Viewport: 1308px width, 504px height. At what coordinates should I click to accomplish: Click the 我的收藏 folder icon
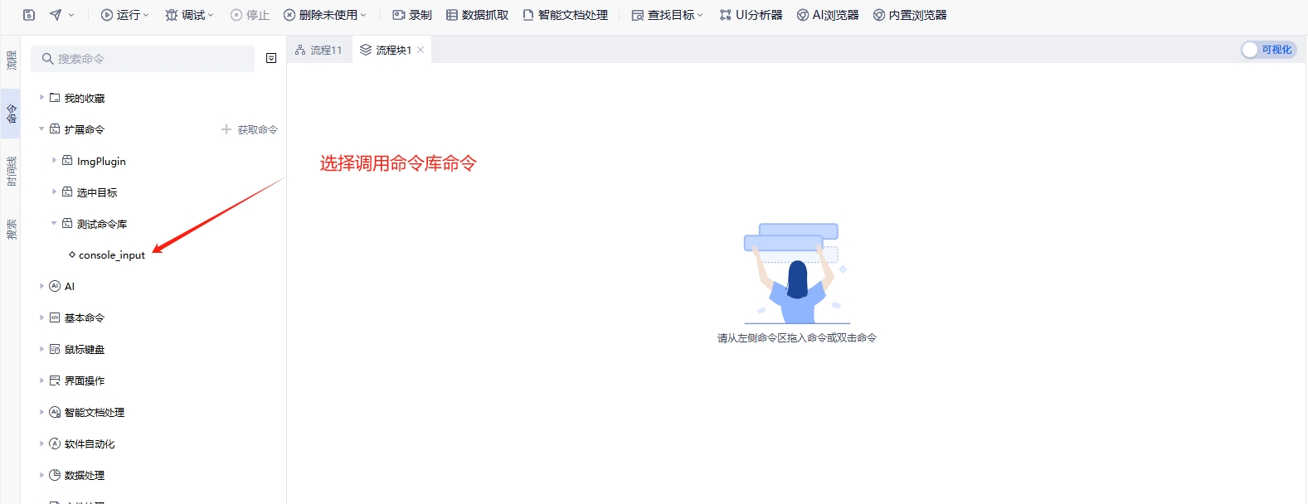coord(55,98)
